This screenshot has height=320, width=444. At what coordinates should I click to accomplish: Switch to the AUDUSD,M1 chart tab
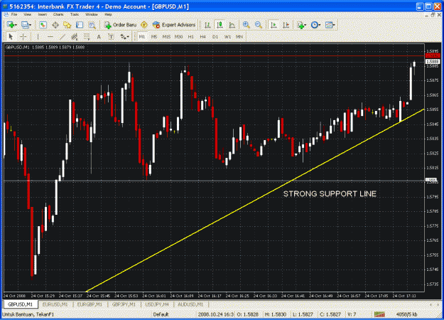[x=190, y=304]
